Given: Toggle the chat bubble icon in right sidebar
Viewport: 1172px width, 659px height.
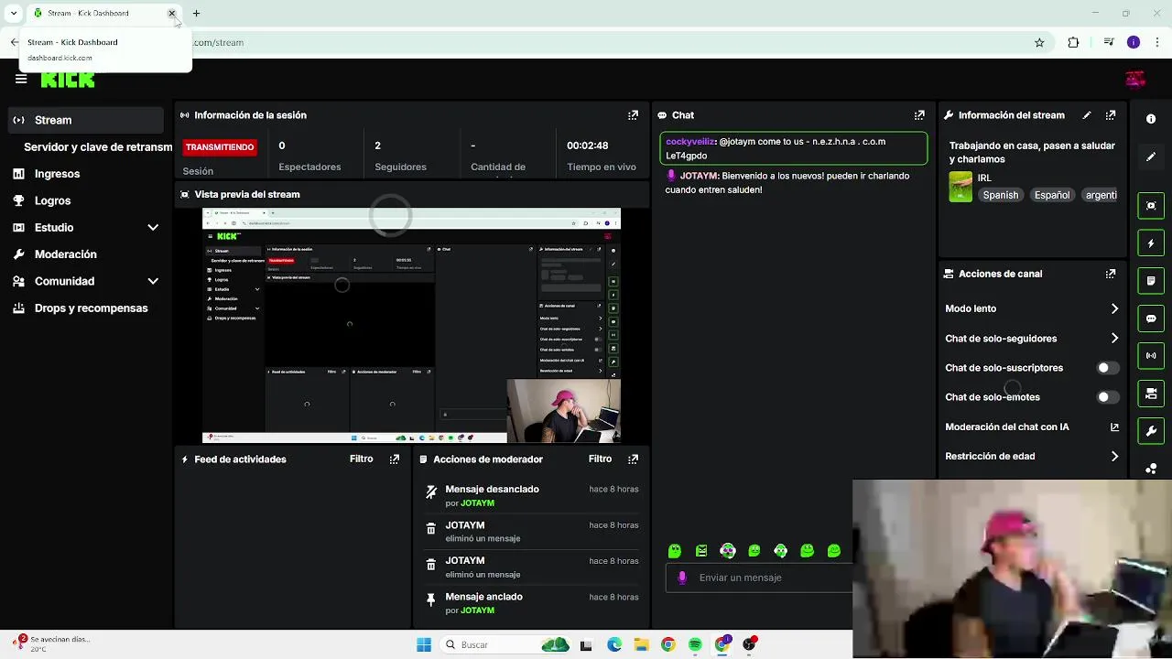Looking at the screenshot, I should tap(1151, 319).
